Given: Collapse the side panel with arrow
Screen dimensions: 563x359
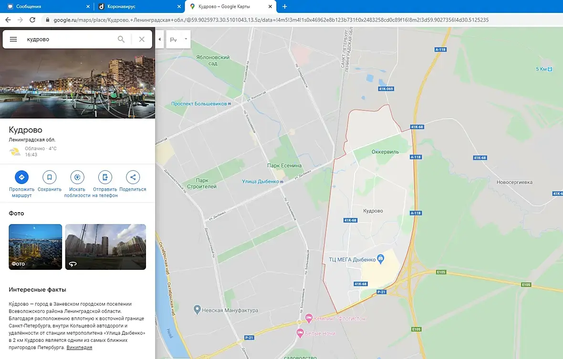Looking at the screenshot, I should click(x=159, y=40).
